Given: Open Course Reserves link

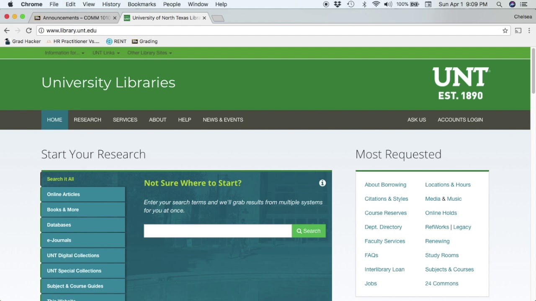Looking at the screenshot, I should point(386,213).
